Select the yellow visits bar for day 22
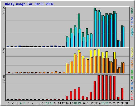 [x=91, y=54]
